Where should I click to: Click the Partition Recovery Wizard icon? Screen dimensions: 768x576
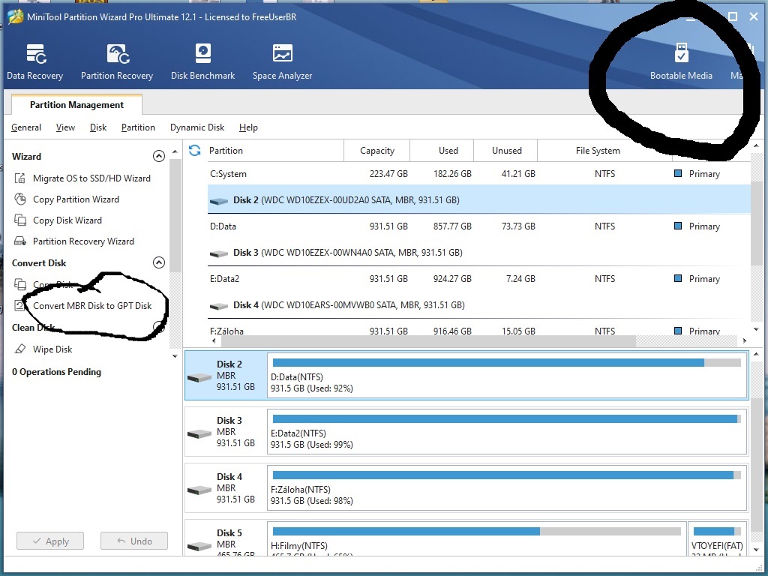(20, 241)
